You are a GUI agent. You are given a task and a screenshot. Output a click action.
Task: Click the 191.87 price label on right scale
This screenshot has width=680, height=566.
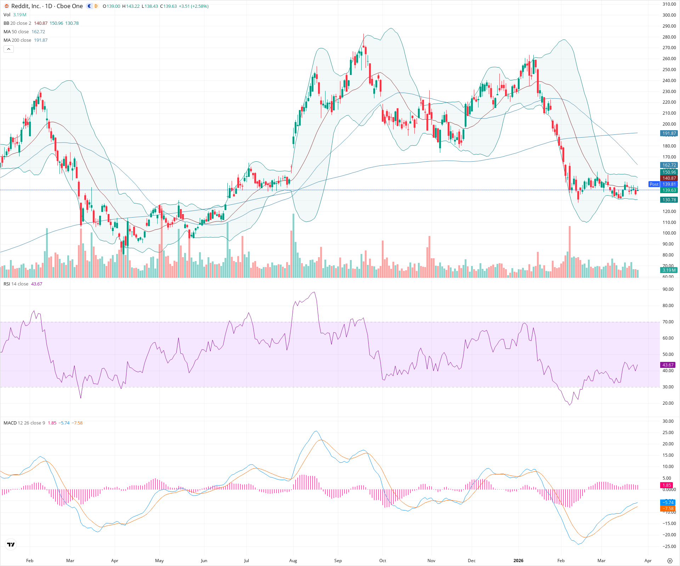click(669, 133)
